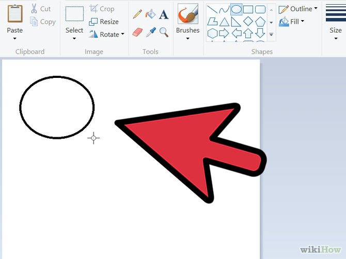Select the Line shape
Screen dimensions: 346x259
(212, 9)
